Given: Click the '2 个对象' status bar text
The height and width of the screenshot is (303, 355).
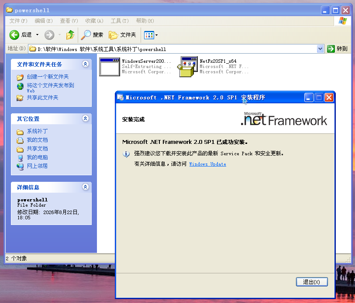Looking at the screenshot, I should coord(16,258).
